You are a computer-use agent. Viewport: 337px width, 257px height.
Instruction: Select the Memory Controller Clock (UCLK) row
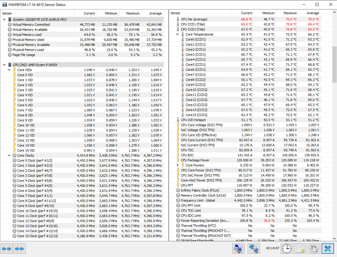coord(245,195)
